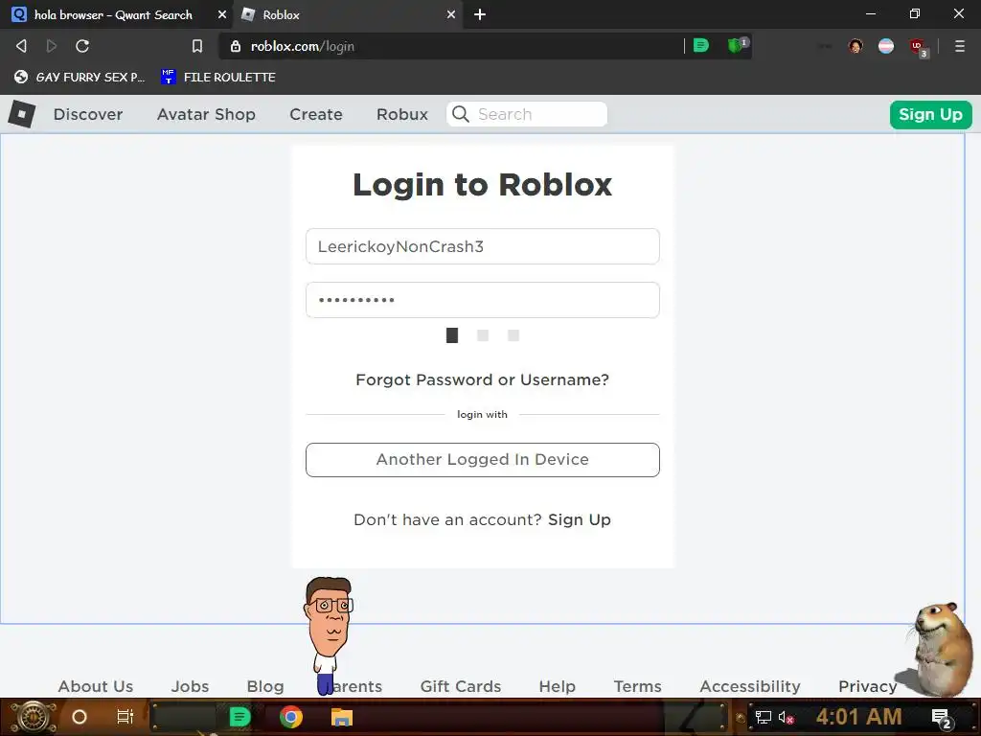
Task: Bookmark this page using the bookmark icon
Action: click(197, 46)
